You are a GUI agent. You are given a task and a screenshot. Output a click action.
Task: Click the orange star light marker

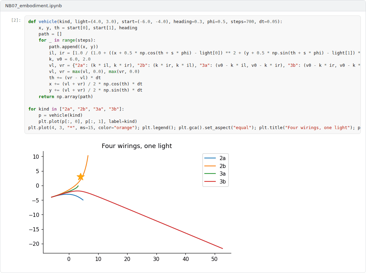(x=81, y=177)
